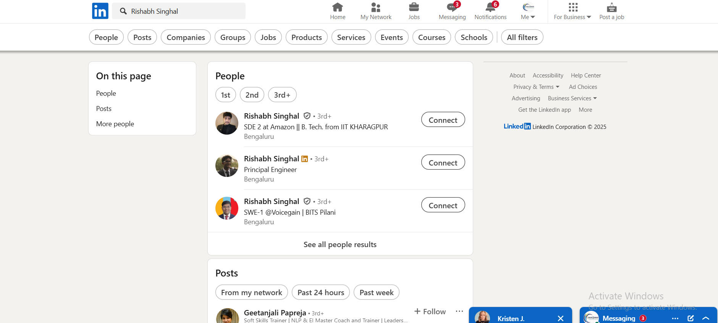Expand the Me profile dropdown
The width and height of the screenshot is (718, 323).
point(528,11)
